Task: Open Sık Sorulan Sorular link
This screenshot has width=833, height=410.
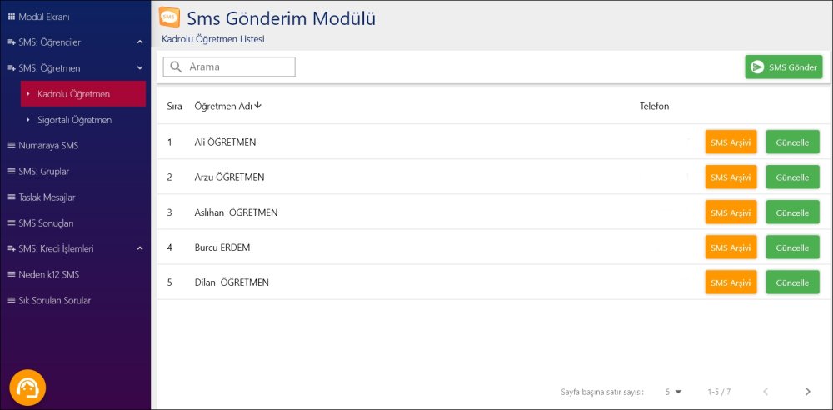Action: click(54, 300)
